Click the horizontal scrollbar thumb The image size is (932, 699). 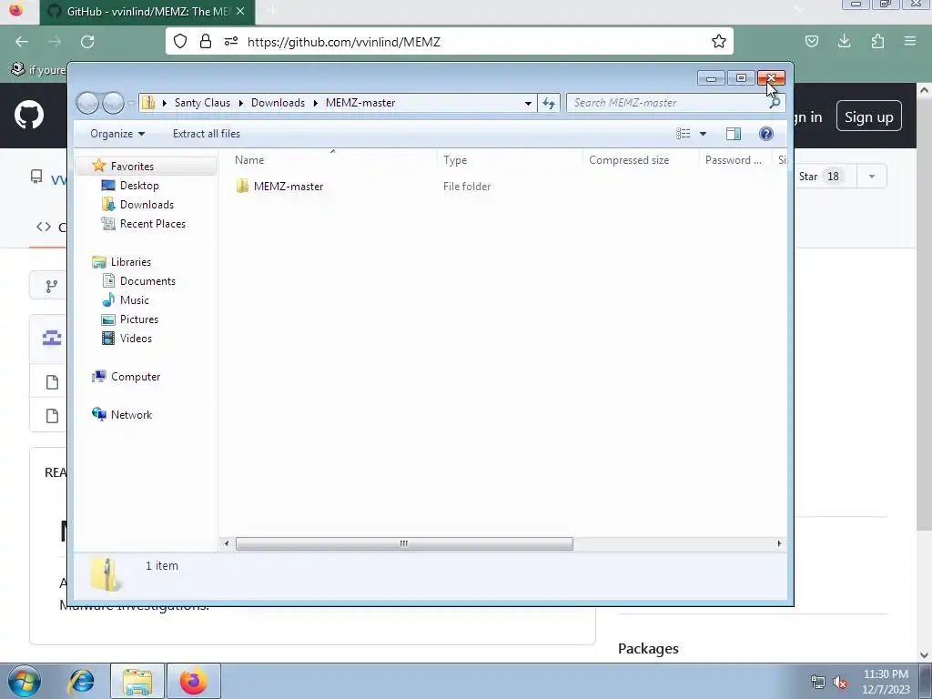404,543
